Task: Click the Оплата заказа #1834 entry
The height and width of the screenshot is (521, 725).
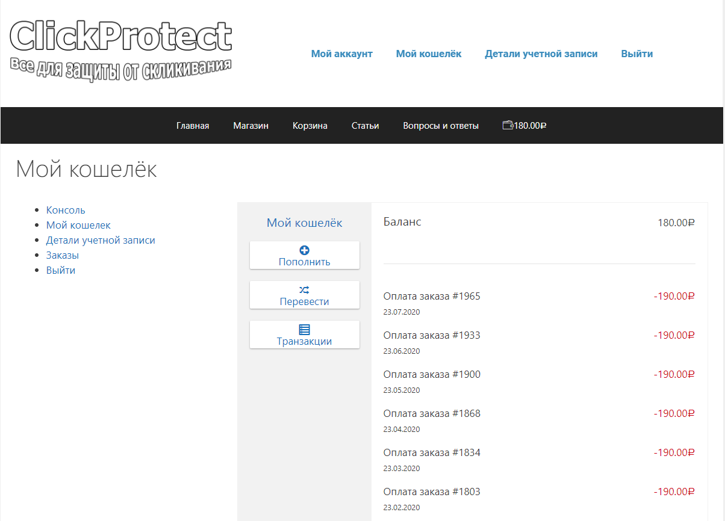Action: click(x=432, y=452)
